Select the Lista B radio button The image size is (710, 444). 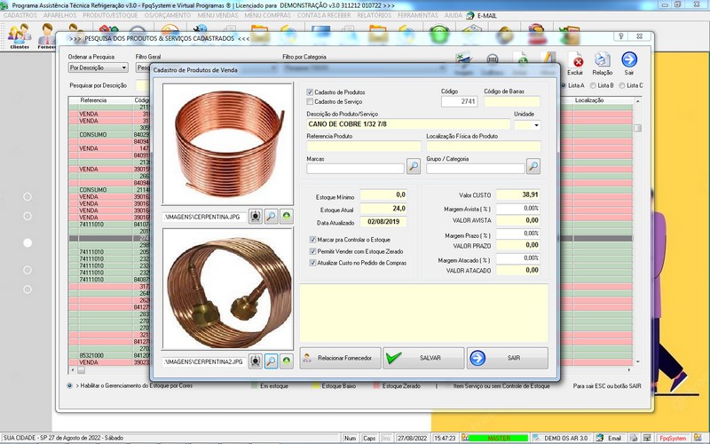click(x=593, y=85)
